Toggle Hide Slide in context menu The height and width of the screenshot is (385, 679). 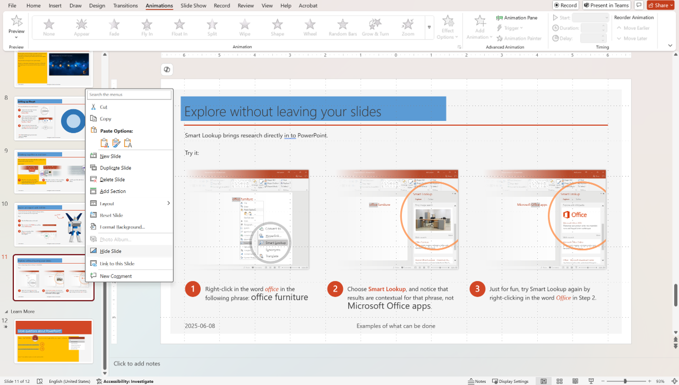click(x=110, y=251)
